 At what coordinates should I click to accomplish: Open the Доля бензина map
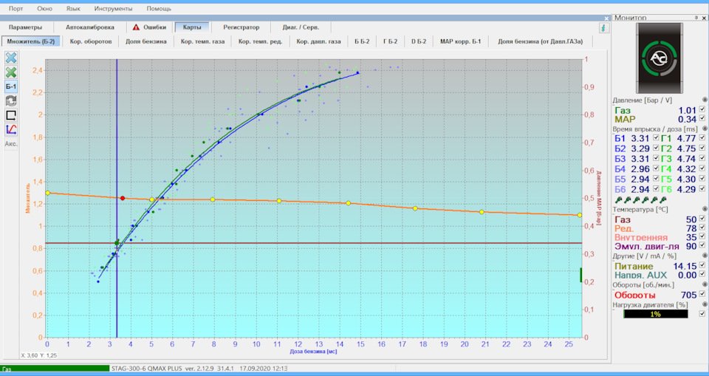146,41
